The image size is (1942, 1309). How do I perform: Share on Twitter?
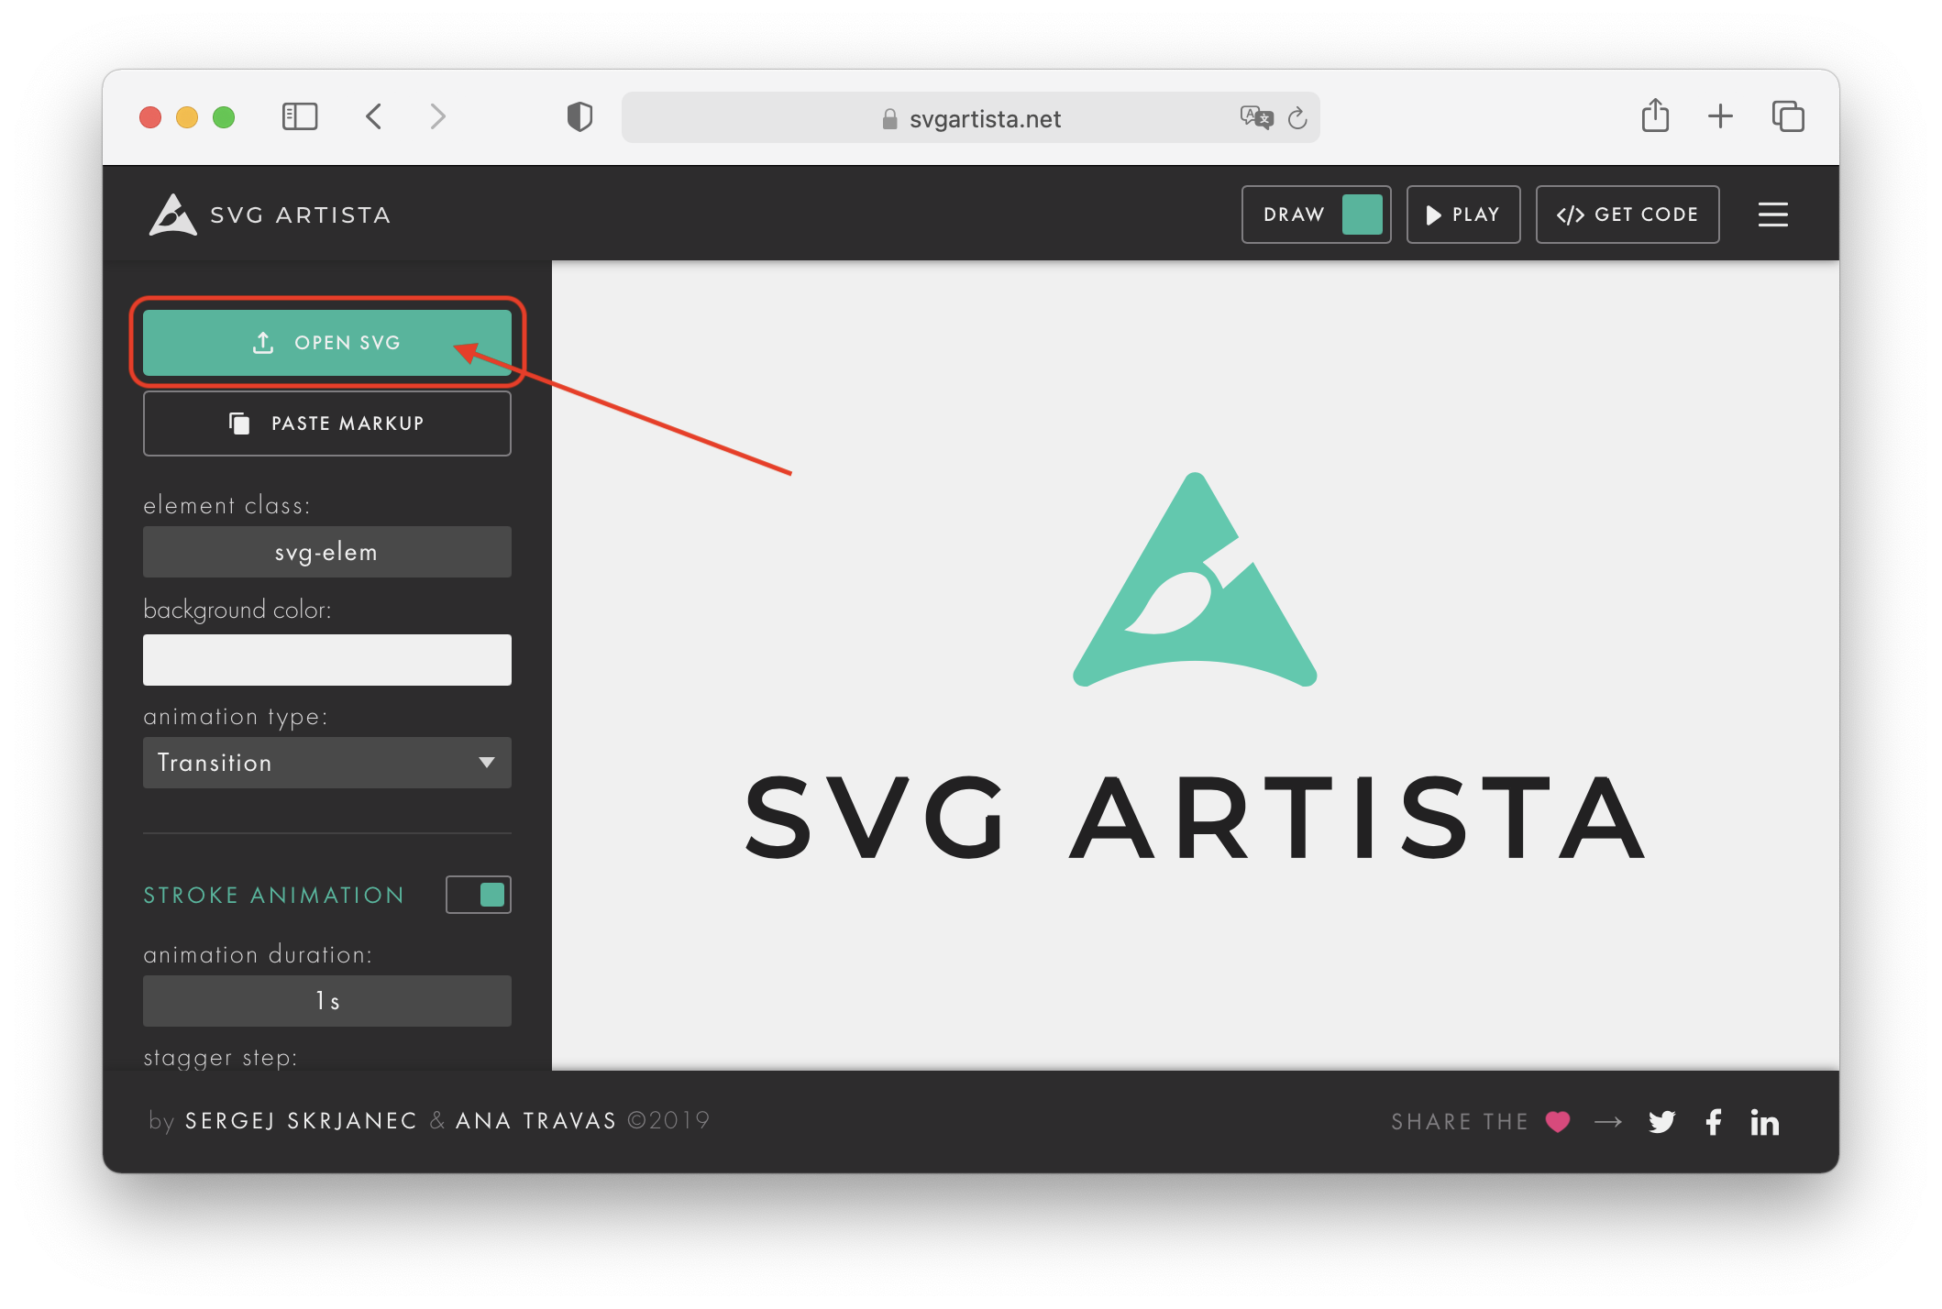point(1661,1121)
